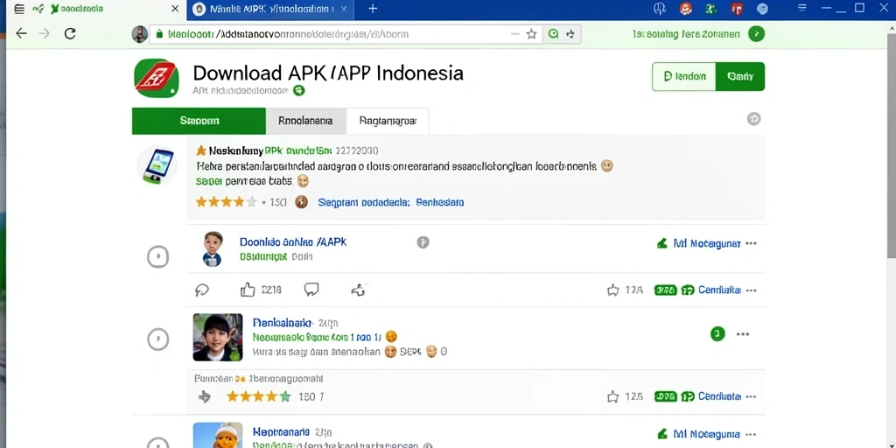896x448 pixels.
Task: Click child photo avatar of Denkalnarki entry
Action: (x=218, y=337)
